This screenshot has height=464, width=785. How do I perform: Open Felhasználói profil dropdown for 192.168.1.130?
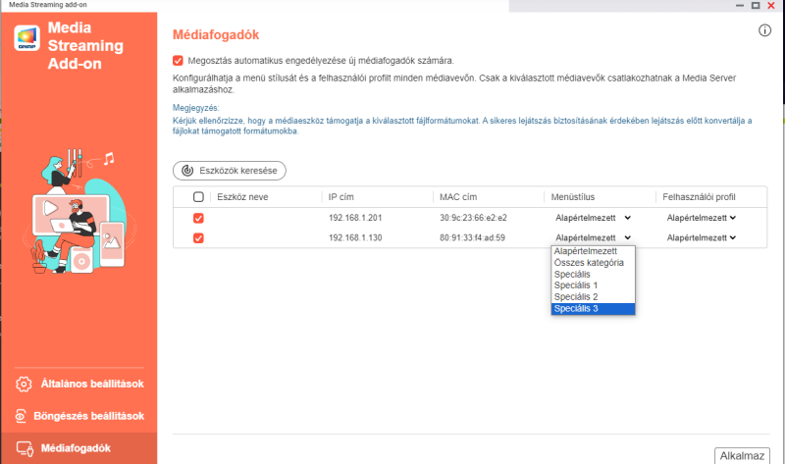coord(701,237)
